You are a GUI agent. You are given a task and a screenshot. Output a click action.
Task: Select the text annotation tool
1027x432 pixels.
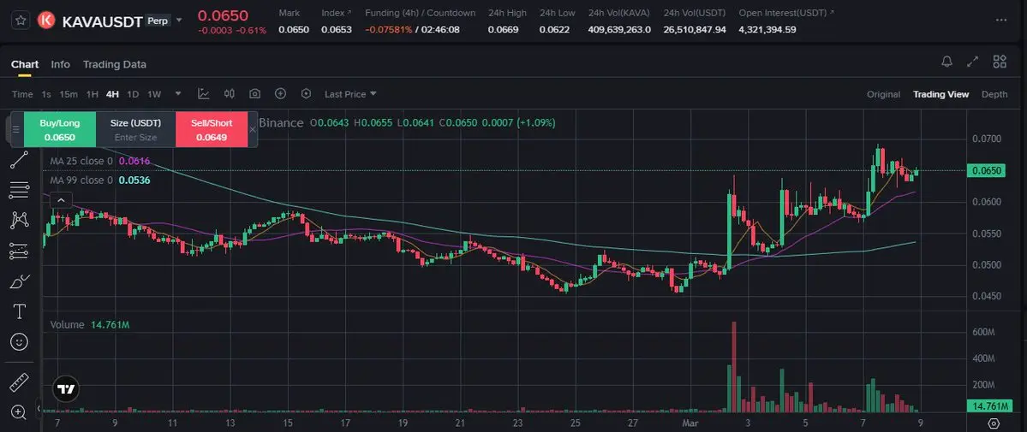[19, 311]
